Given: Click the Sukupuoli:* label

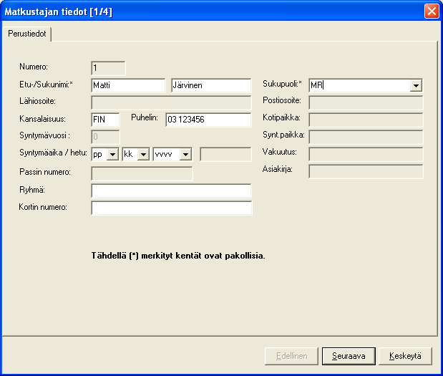Looking at the screenshot, I should coord(282,84).
